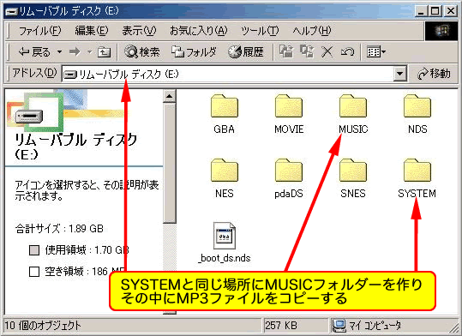Toggle the フォルダ folders pane button

(x=194, y=52)
